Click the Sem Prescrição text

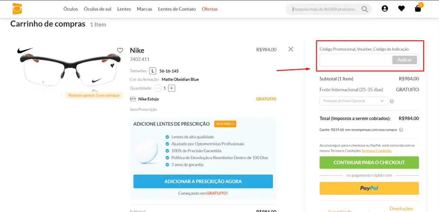[x=143, y=110]
